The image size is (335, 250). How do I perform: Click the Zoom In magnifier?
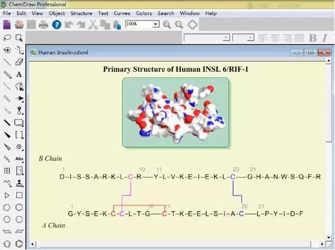click(x=167, y=25)
